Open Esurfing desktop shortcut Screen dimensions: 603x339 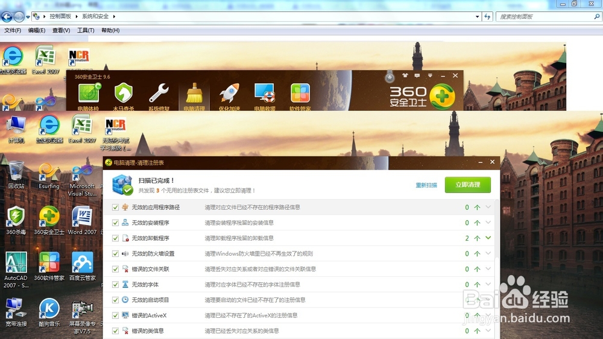click(x=49, y=175)
